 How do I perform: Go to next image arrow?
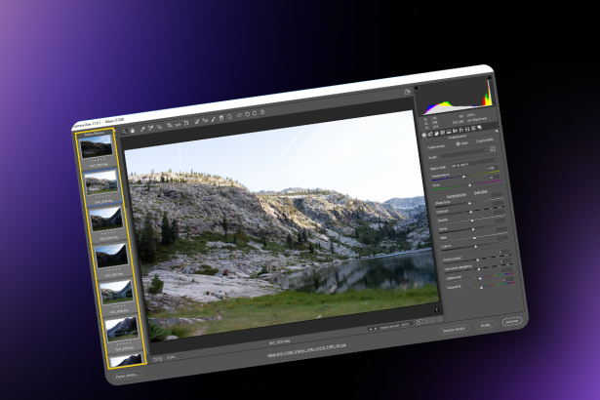(x=376, y=329)
